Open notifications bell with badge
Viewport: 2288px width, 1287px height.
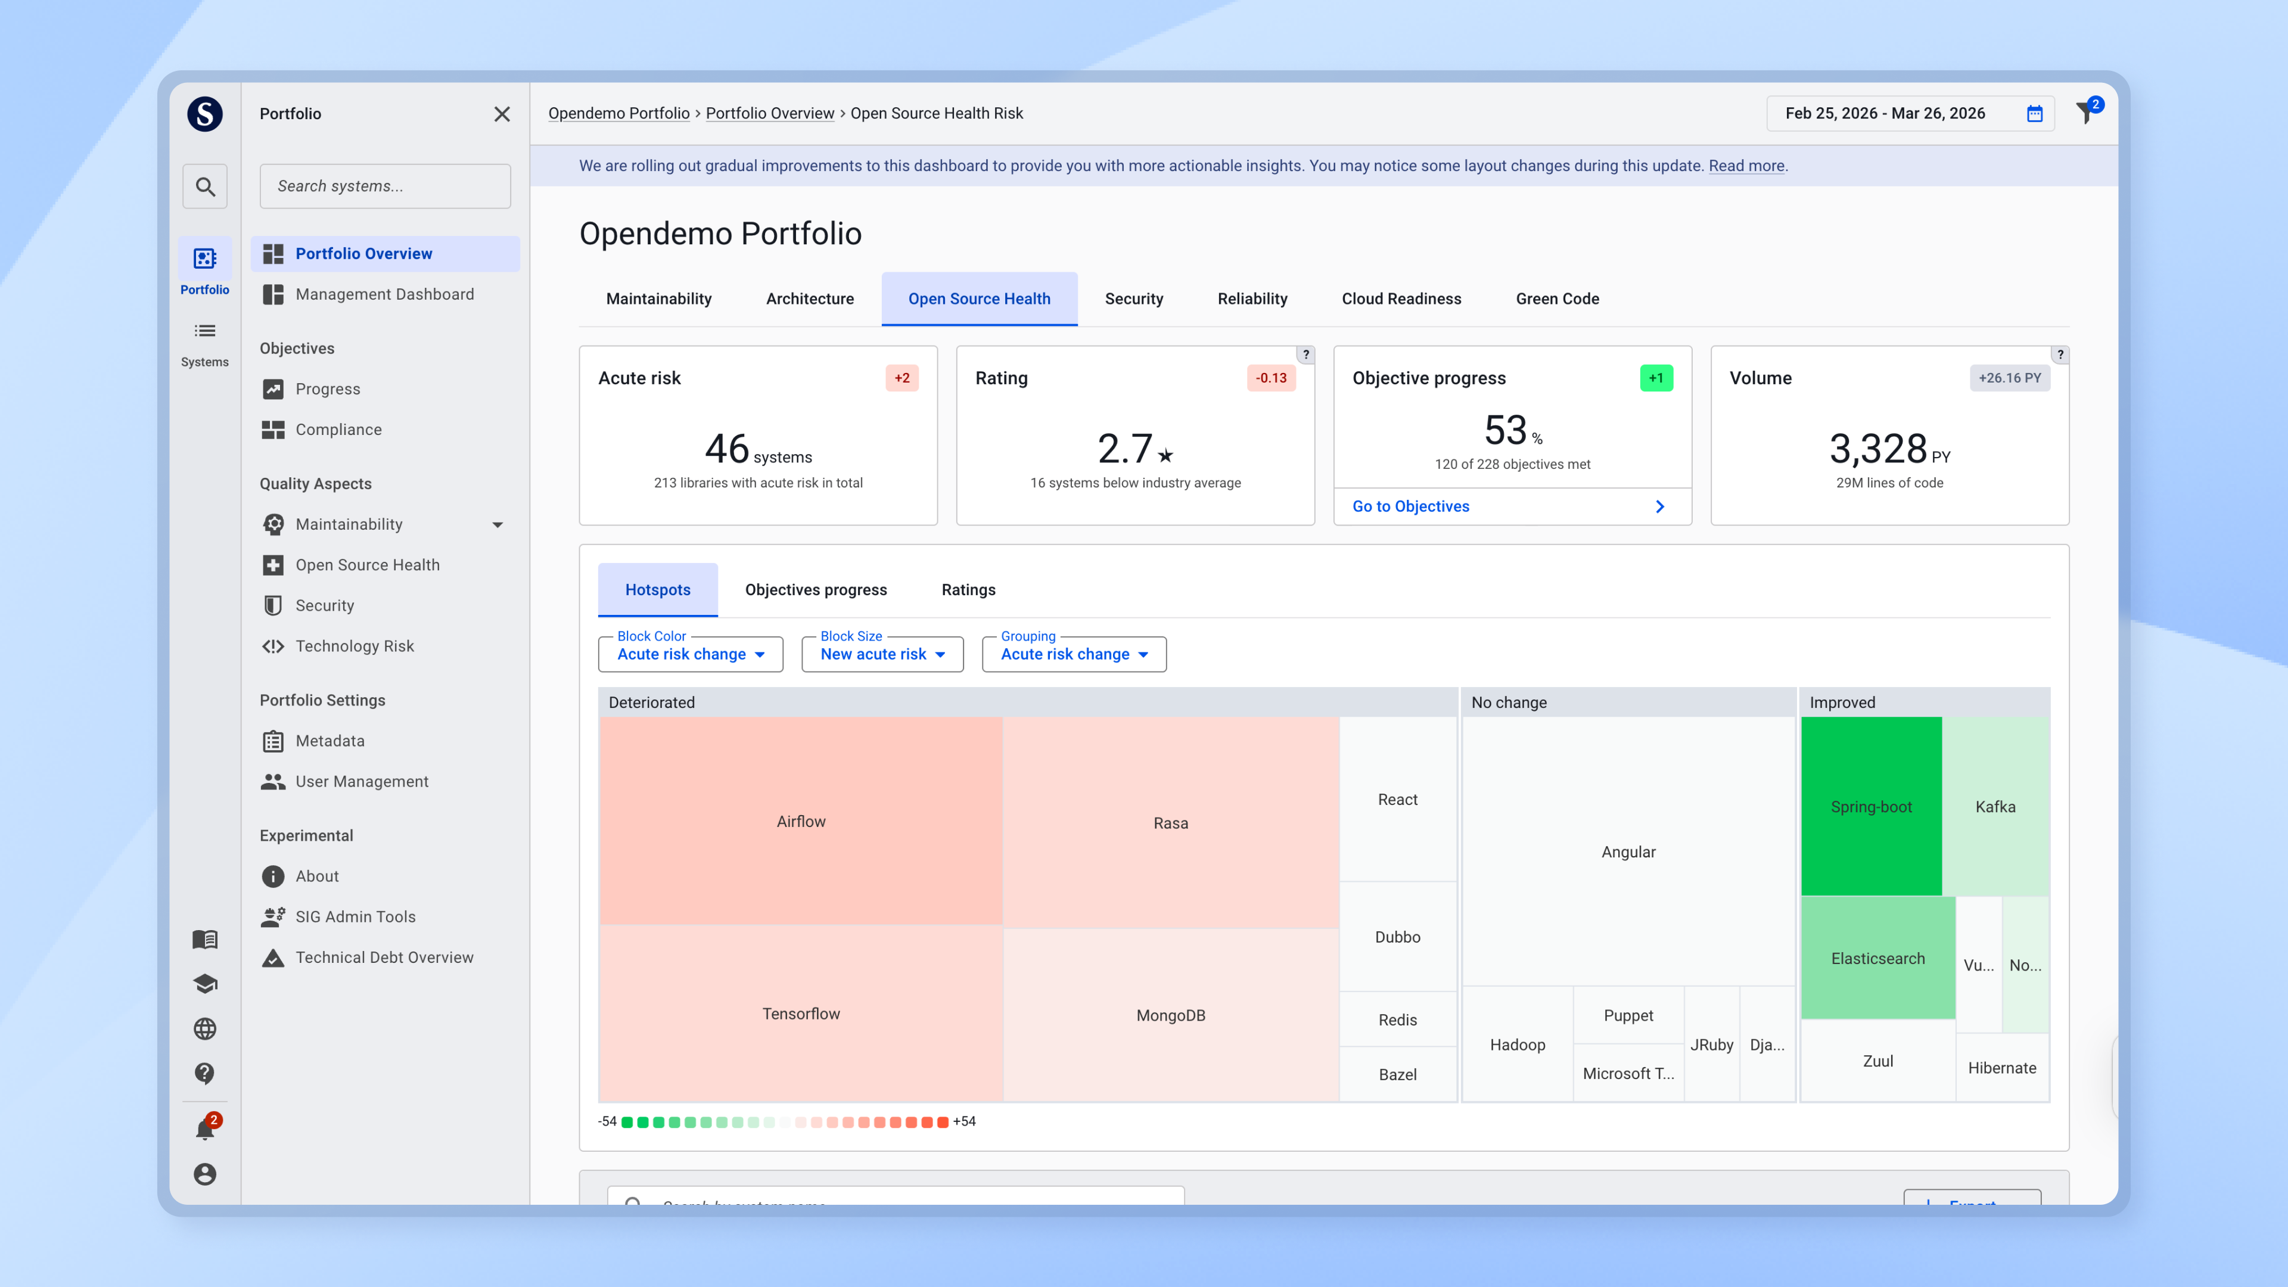(x=204, y=1128)
